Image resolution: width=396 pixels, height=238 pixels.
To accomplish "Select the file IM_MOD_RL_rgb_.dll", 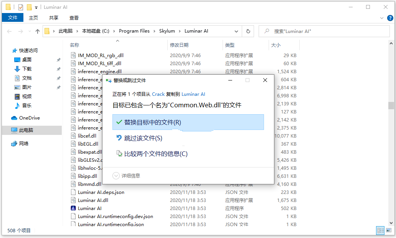I will pyautogui.click(x=101, y=56).
